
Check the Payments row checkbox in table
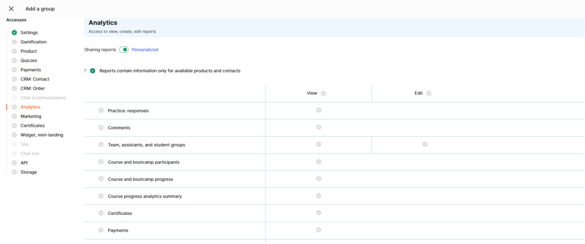[101, 230]
